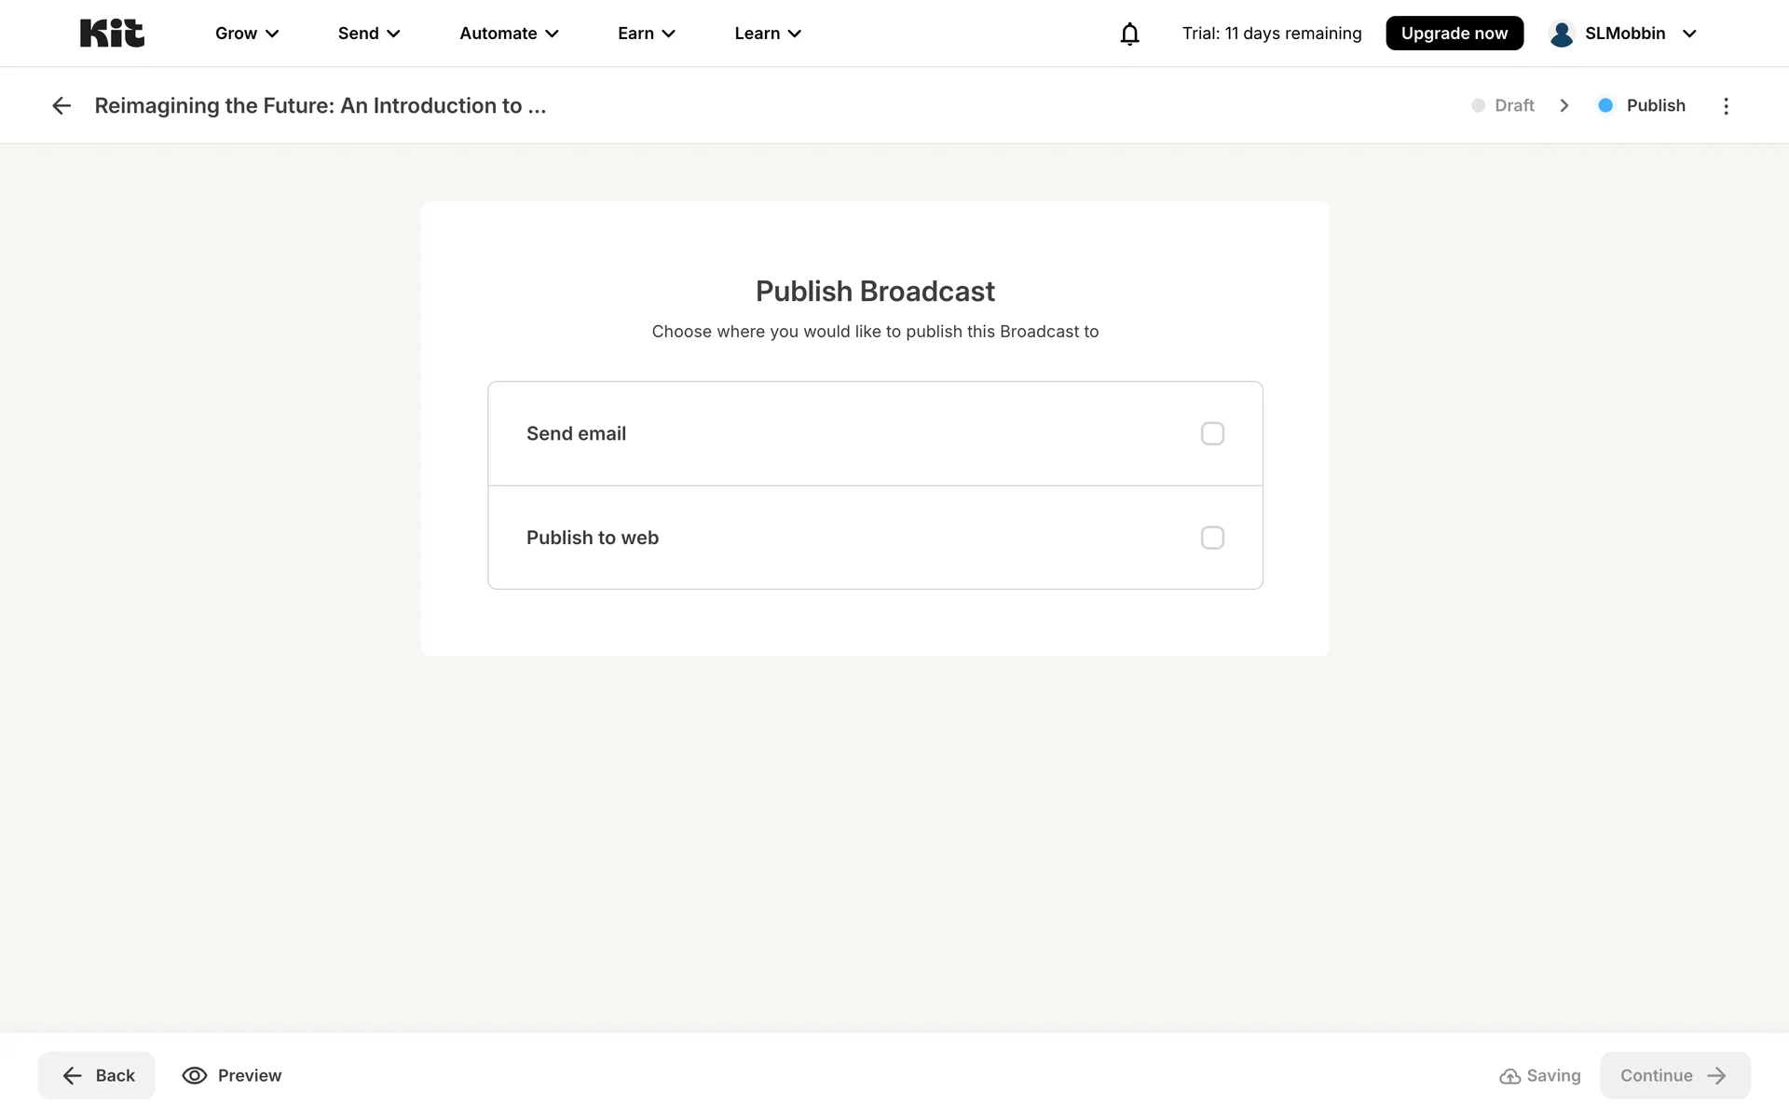The image size is (1789, 1118).
Task: Click the cloud Saving status icon
Action: (x=1509, y=1076)
